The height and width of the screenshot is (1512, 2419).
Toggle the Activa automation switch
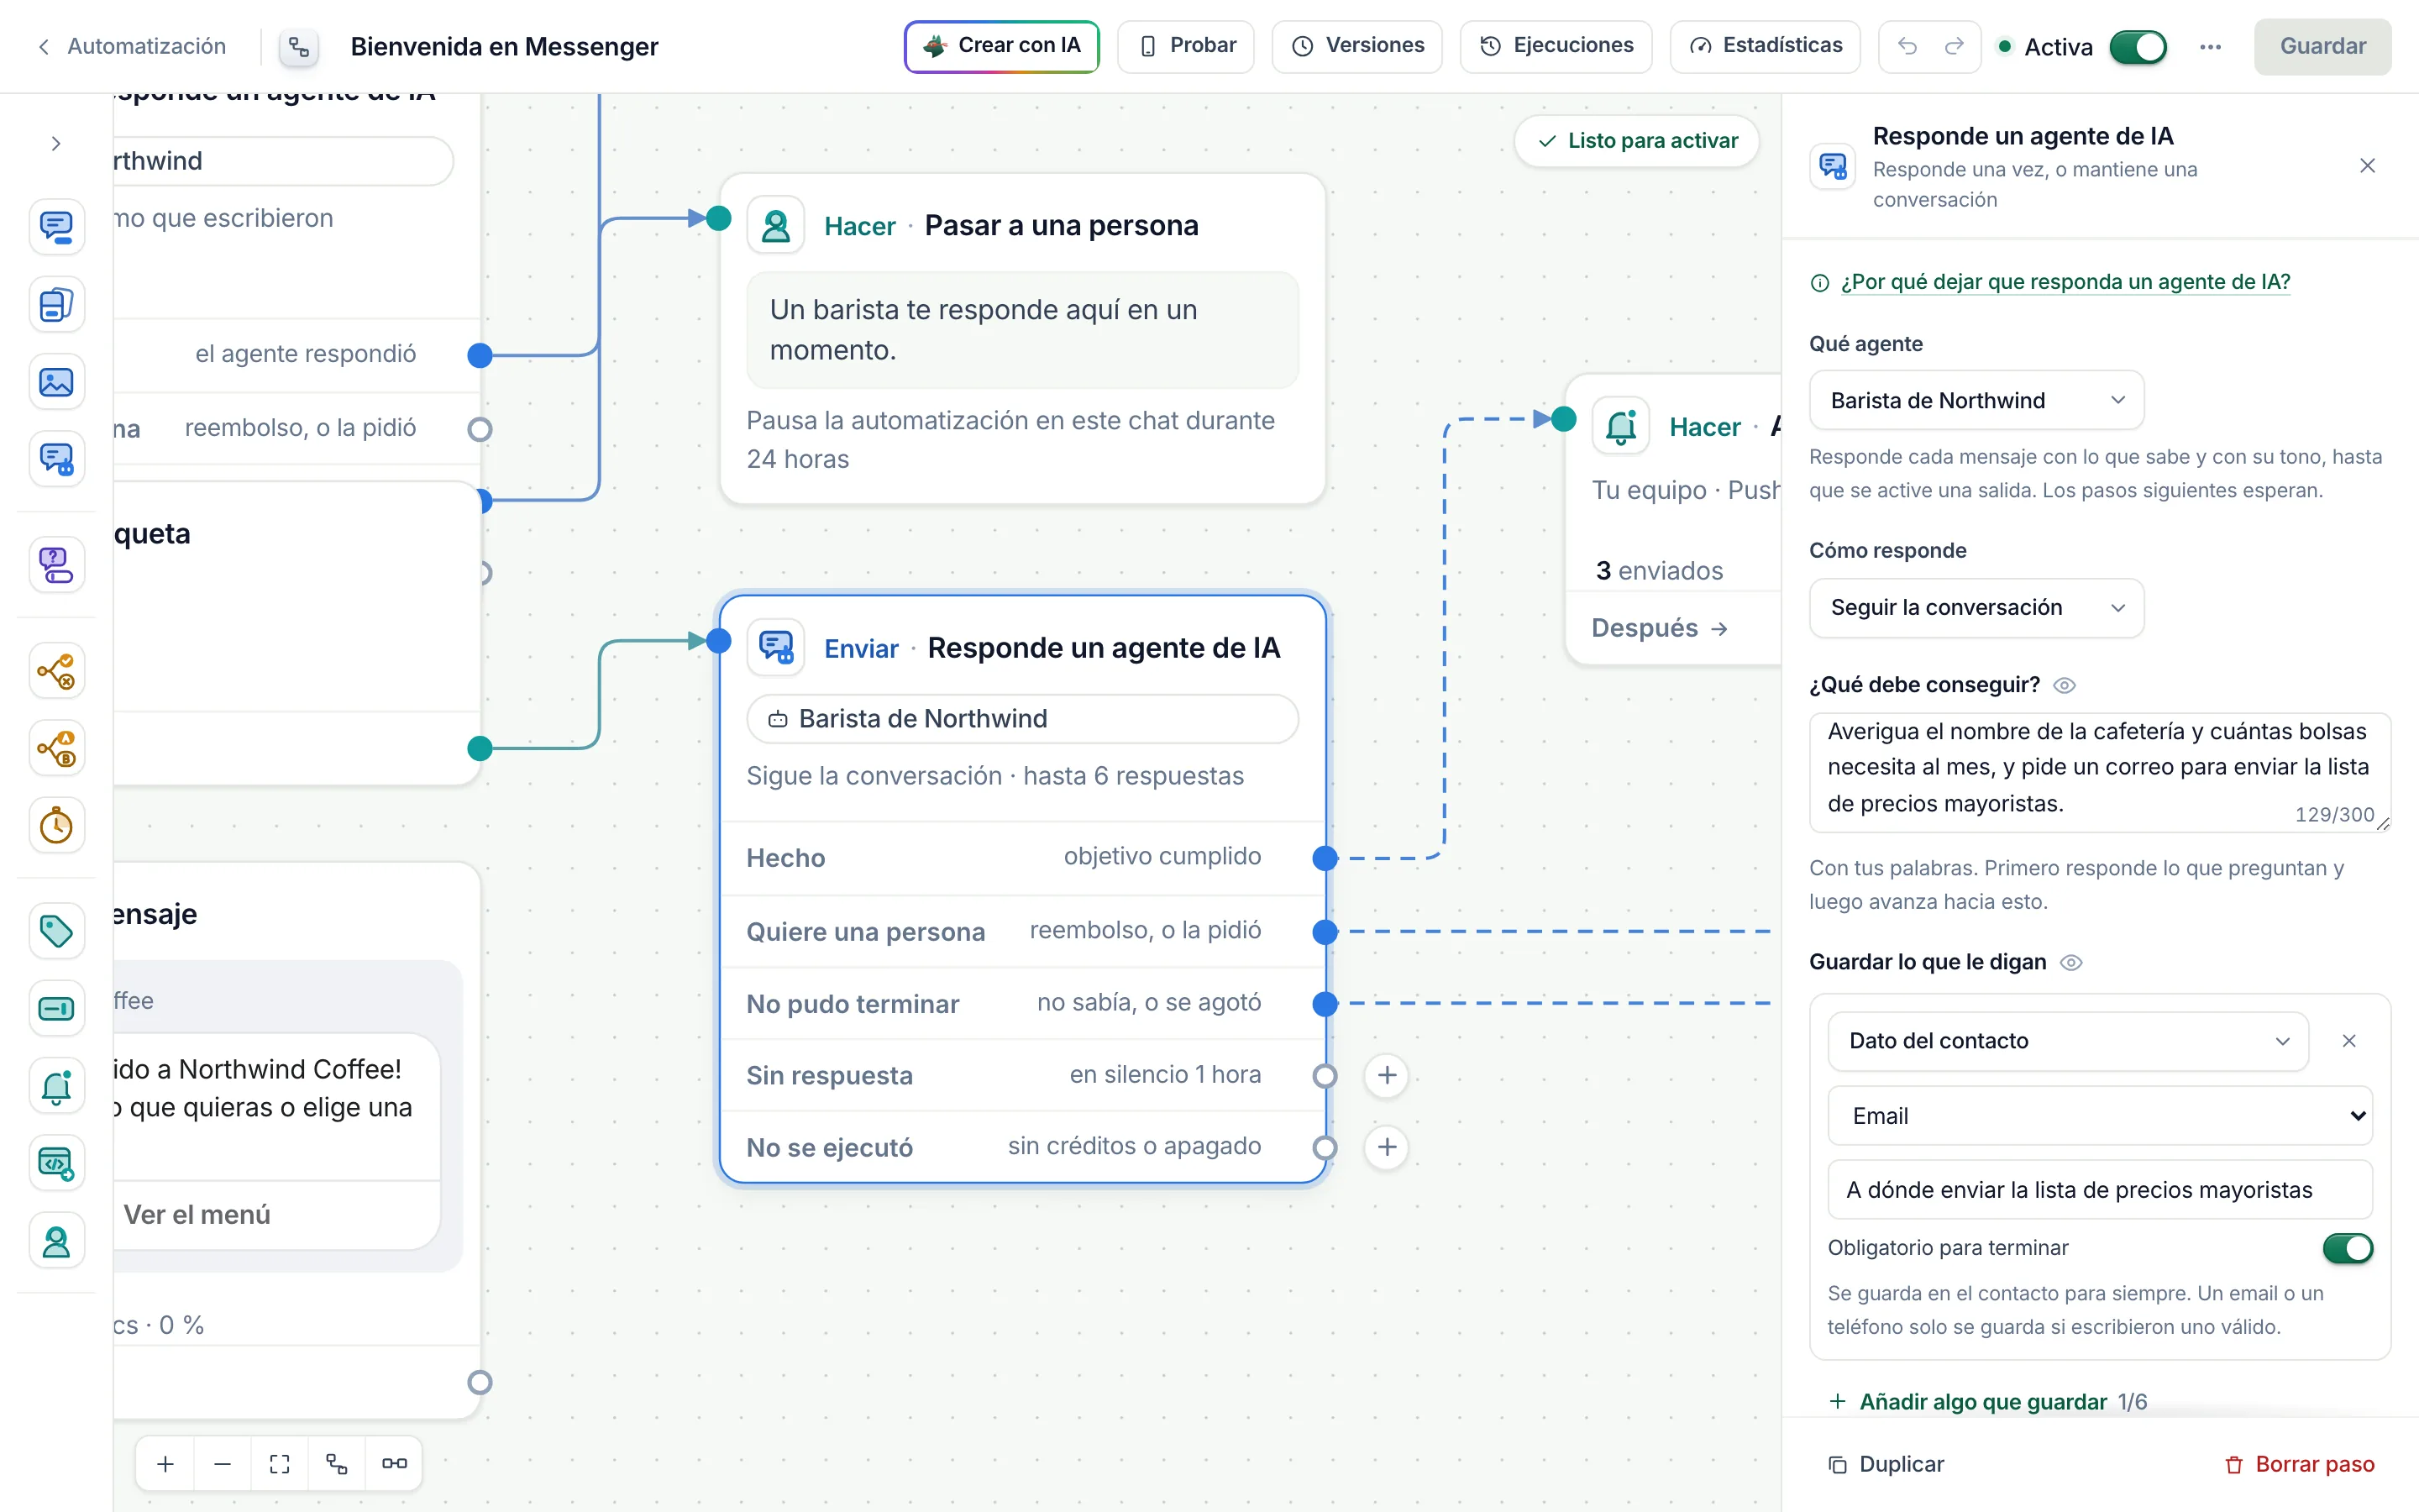point(2137,47)
